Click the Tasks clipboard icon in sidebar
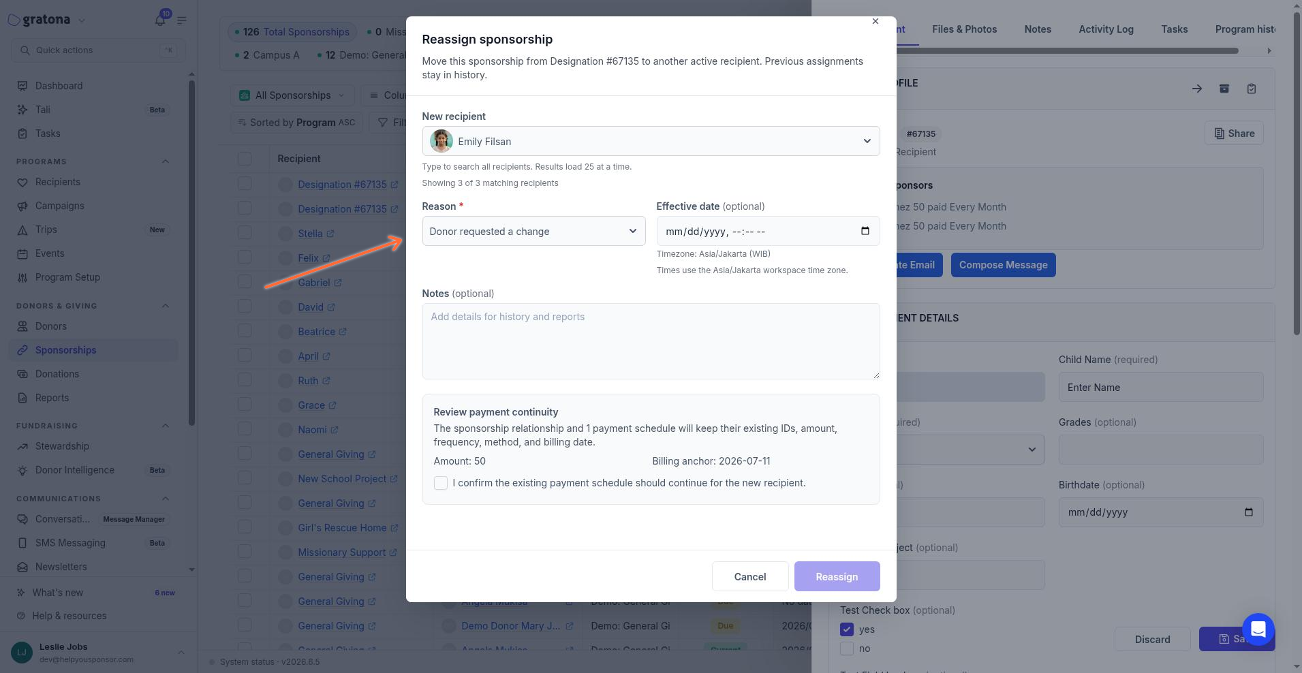 click(22, 134)
